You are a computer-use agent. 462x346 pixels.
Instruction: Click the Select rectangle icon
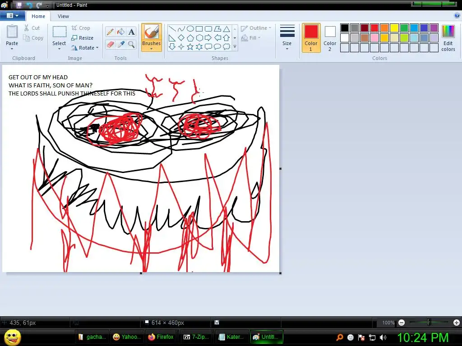59,32
